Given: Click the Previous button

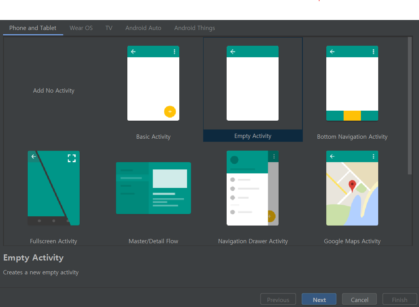Looking at the screenshot, I should (278, 300).
